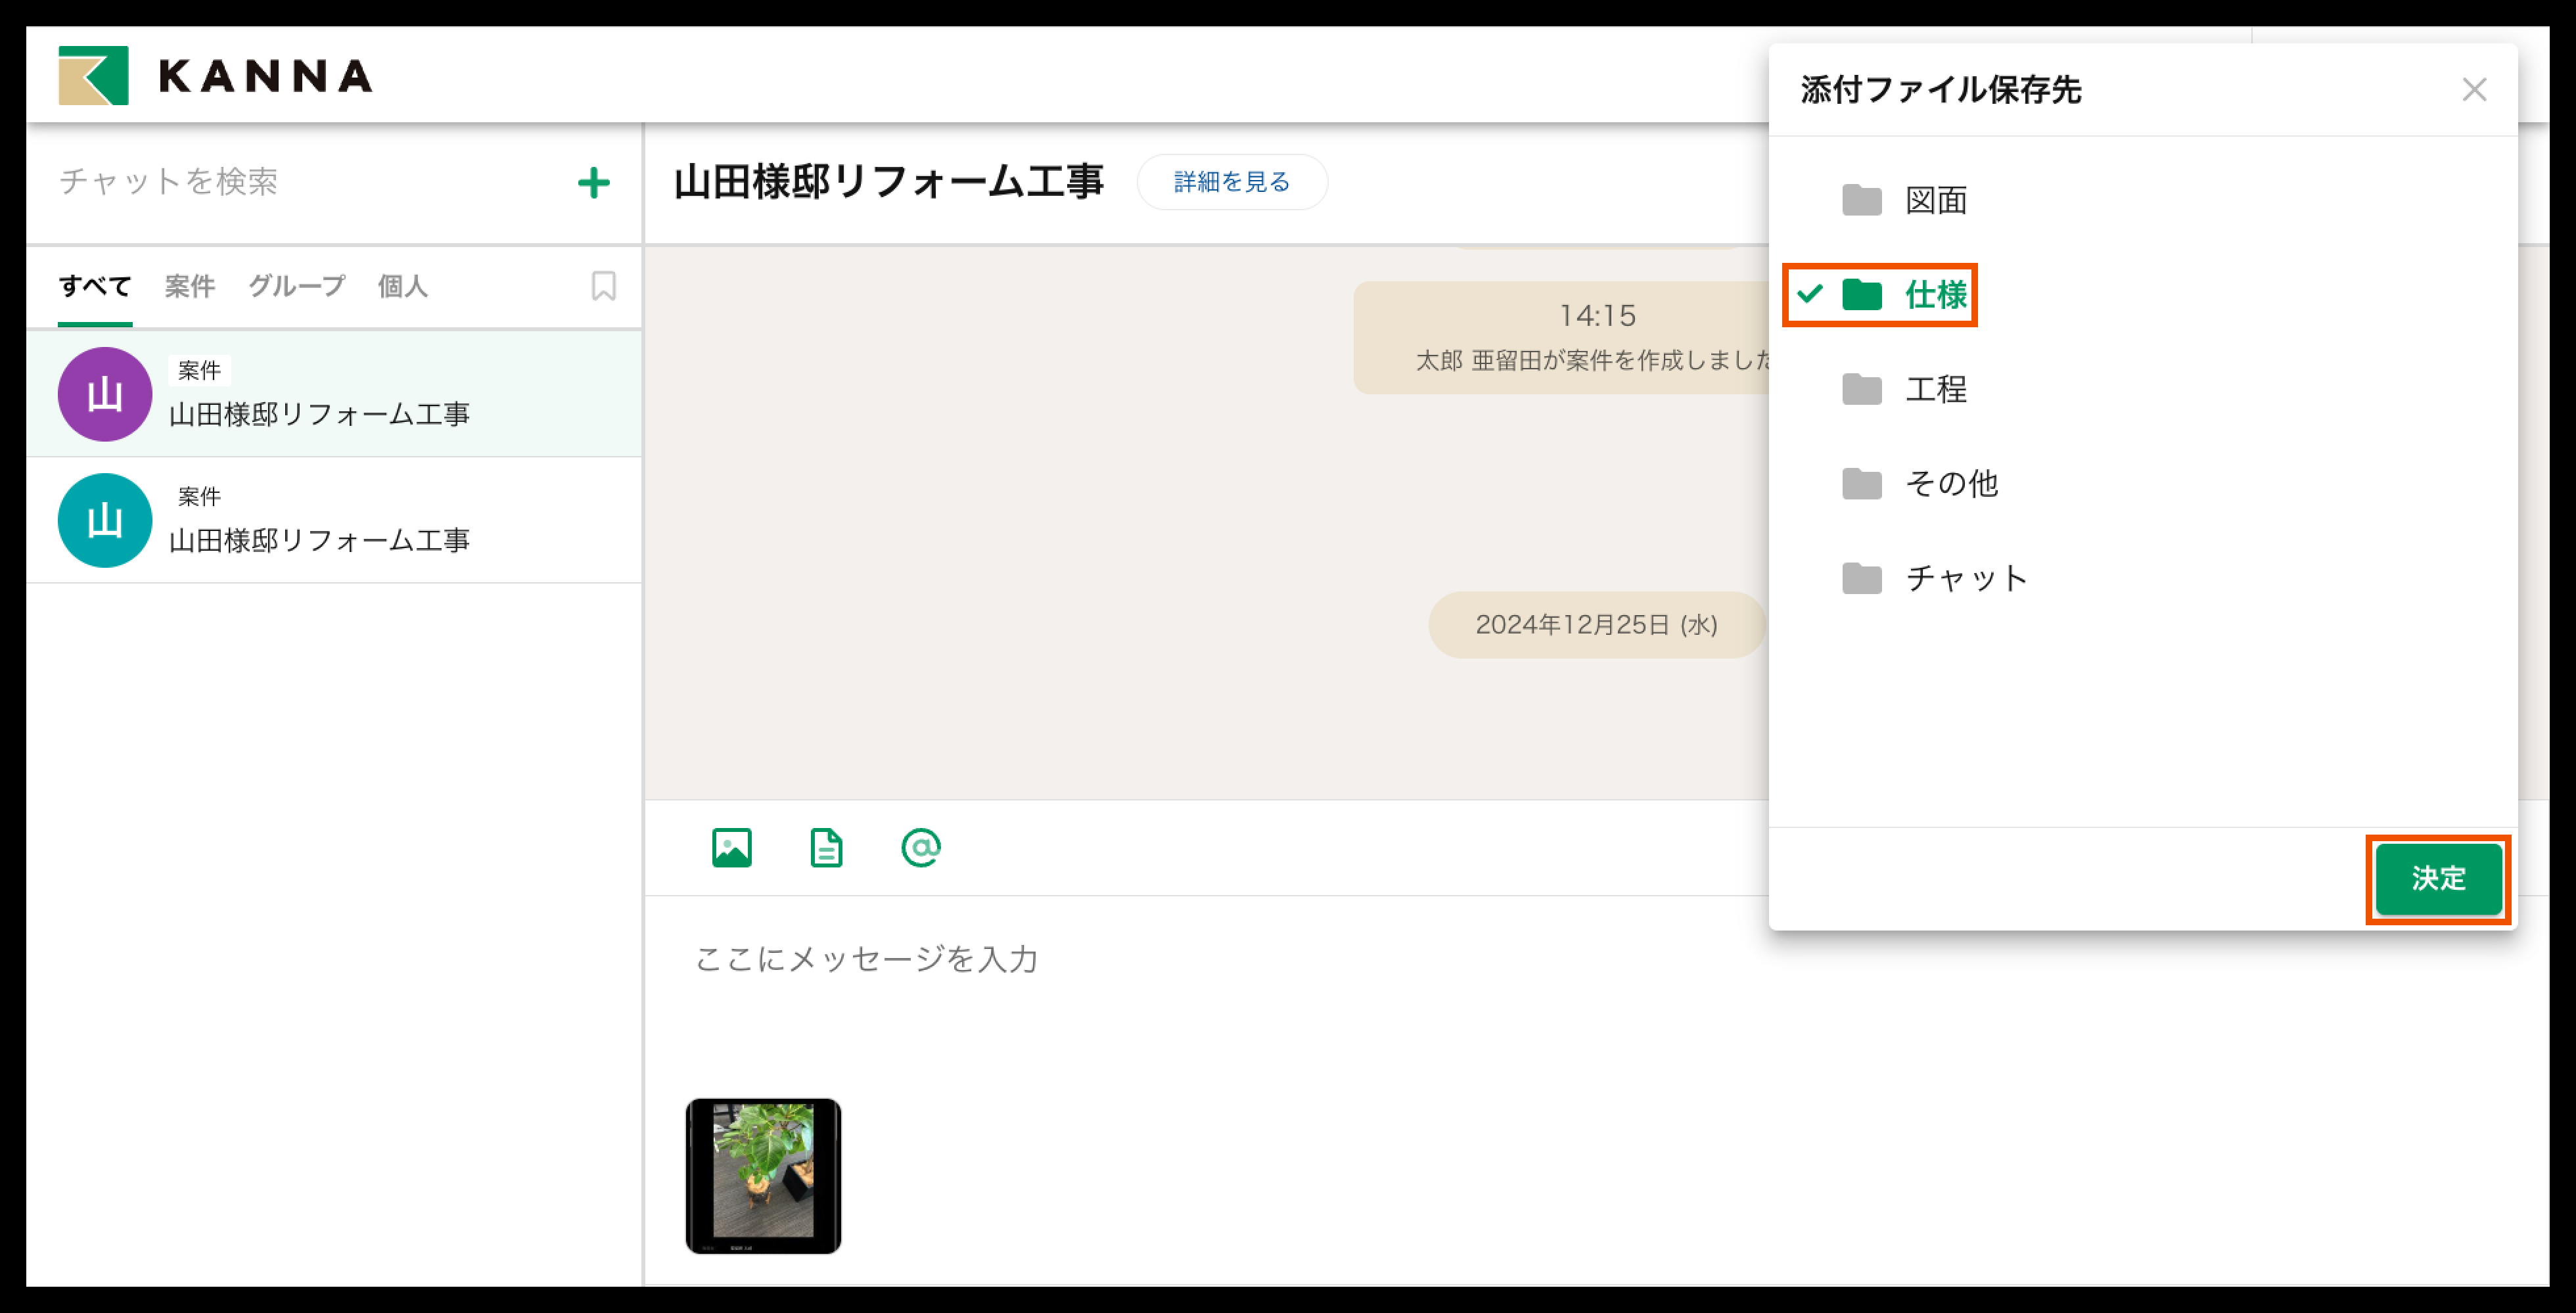Click the bookmark filter icon
The image size is (2576, 1313).
(x=603, y=286)
